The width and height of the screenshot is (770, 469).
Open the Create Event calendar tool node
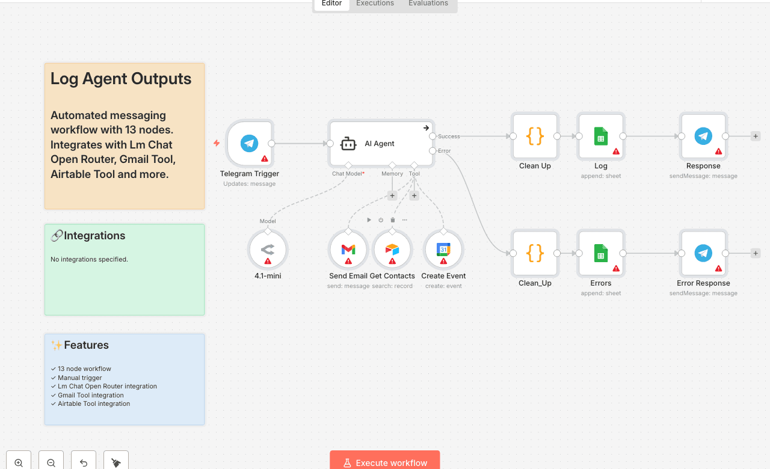click(x=443, y=249)
